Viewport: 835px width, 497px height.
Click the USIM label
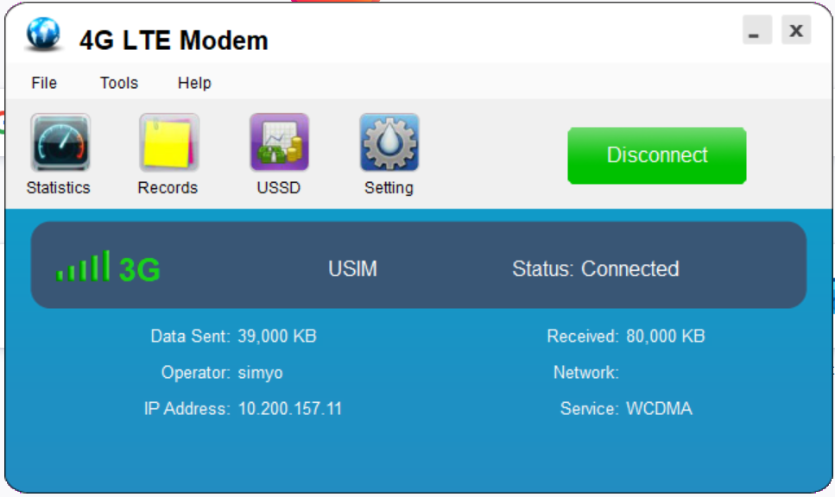coord(352,268)
